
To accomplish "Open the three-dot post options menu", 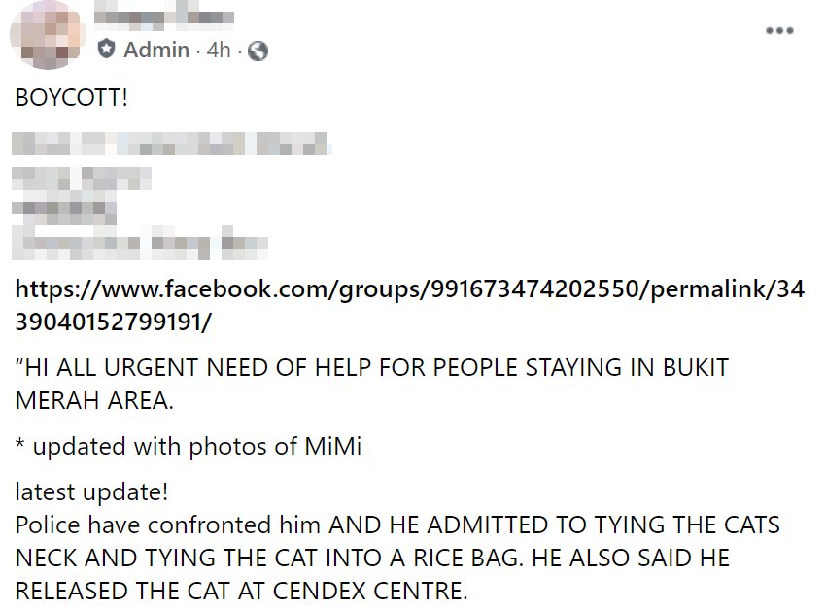I will click(779, 30).
